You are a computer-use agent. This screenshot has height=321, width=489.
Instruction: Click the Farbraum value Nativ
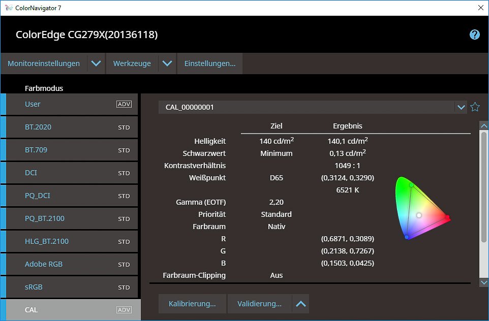[277, 226]
